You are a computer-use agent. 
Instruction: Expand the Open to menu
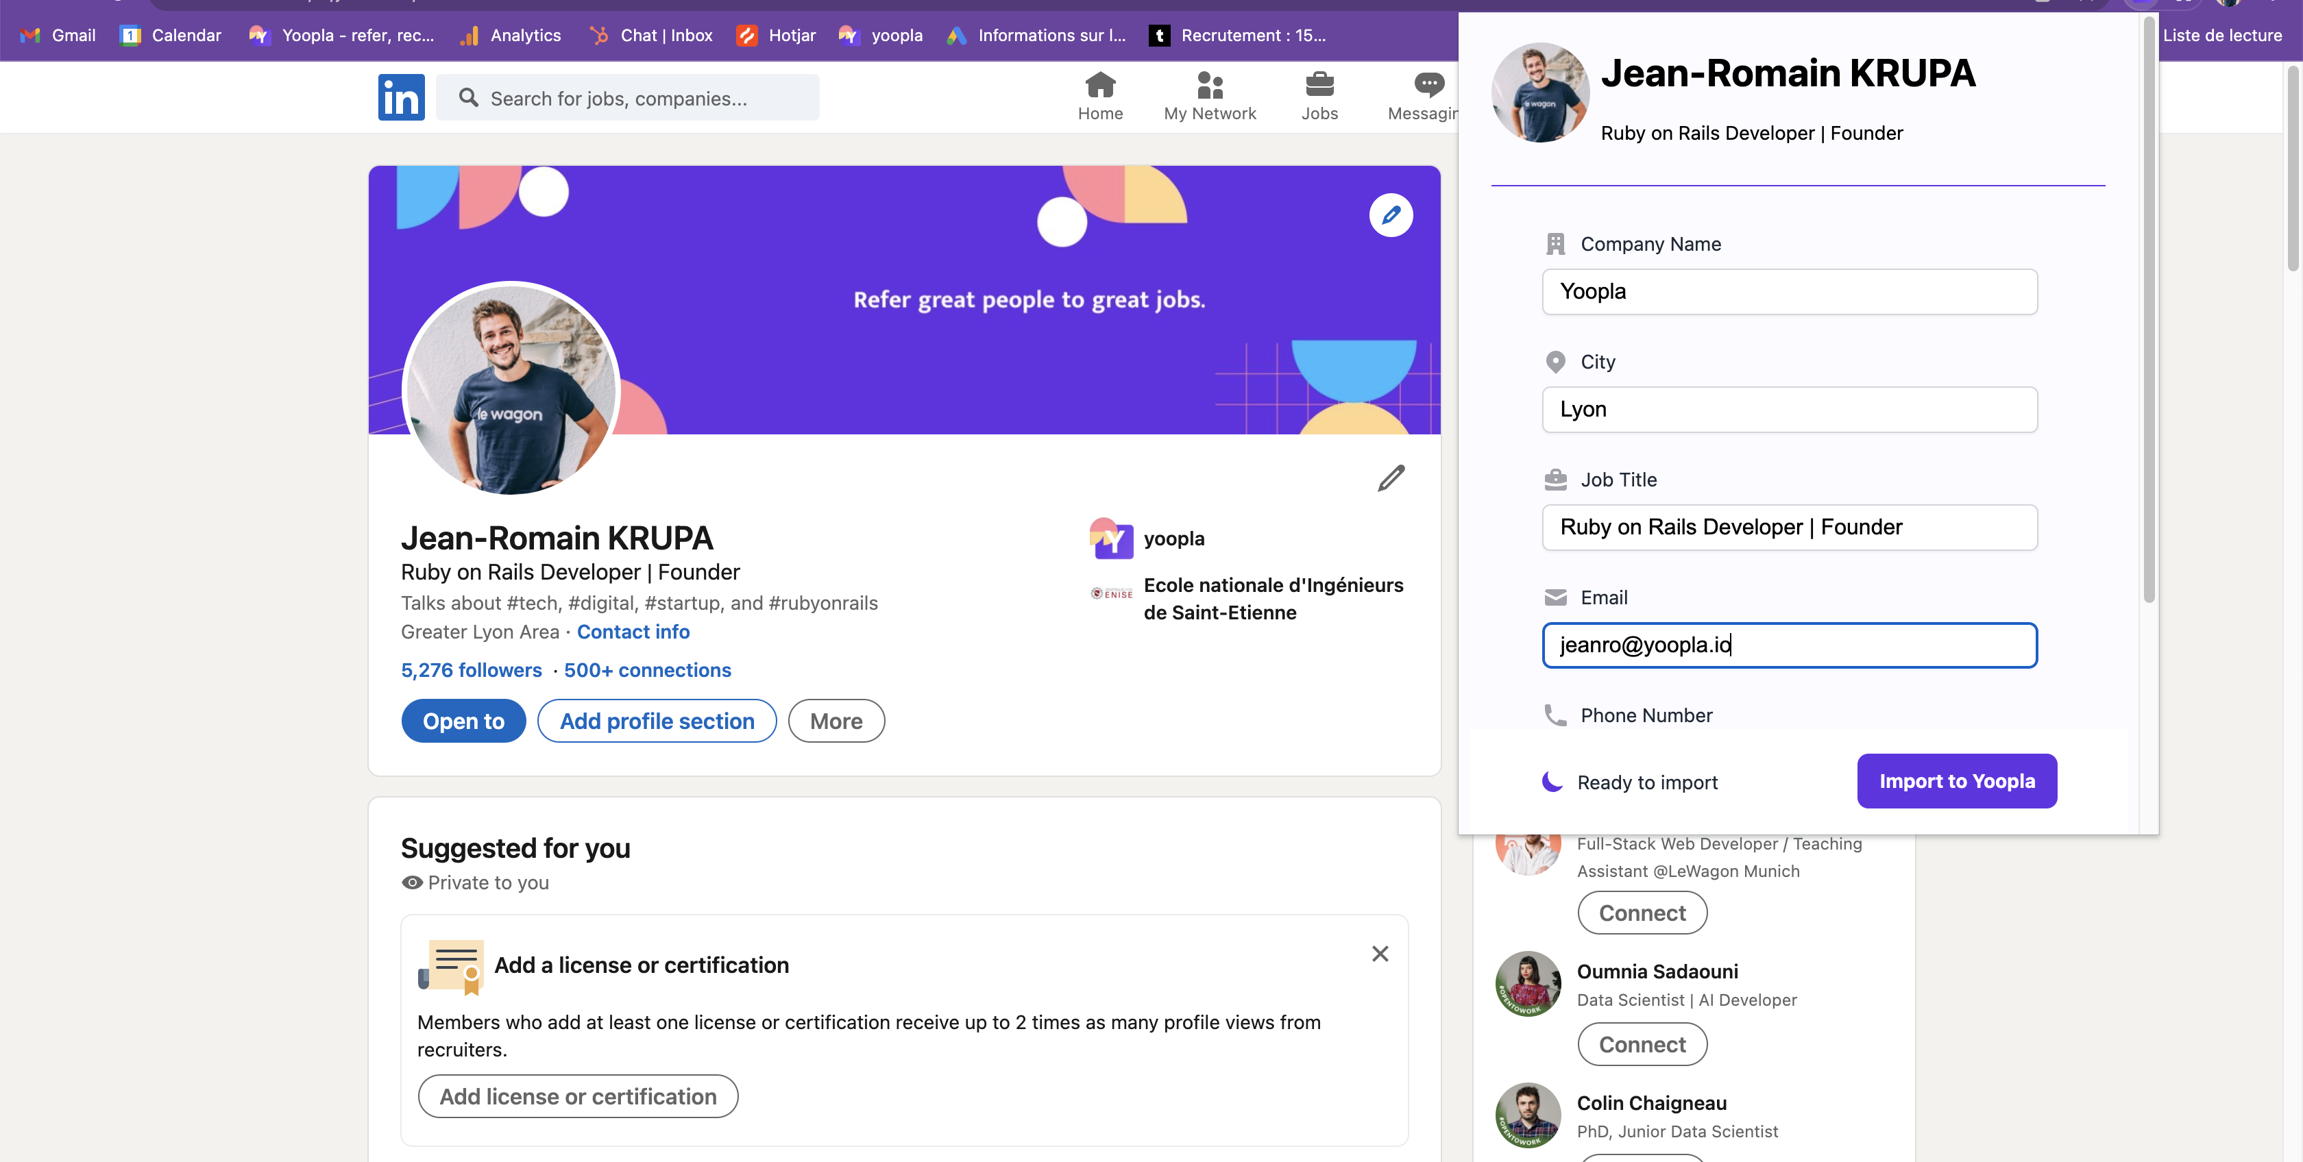click(x=463, y=721)
